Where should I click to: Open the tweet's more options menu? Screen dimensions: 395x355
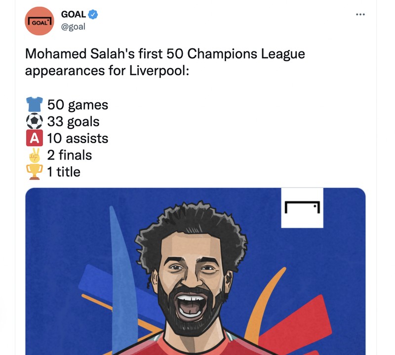coord(360,14)
